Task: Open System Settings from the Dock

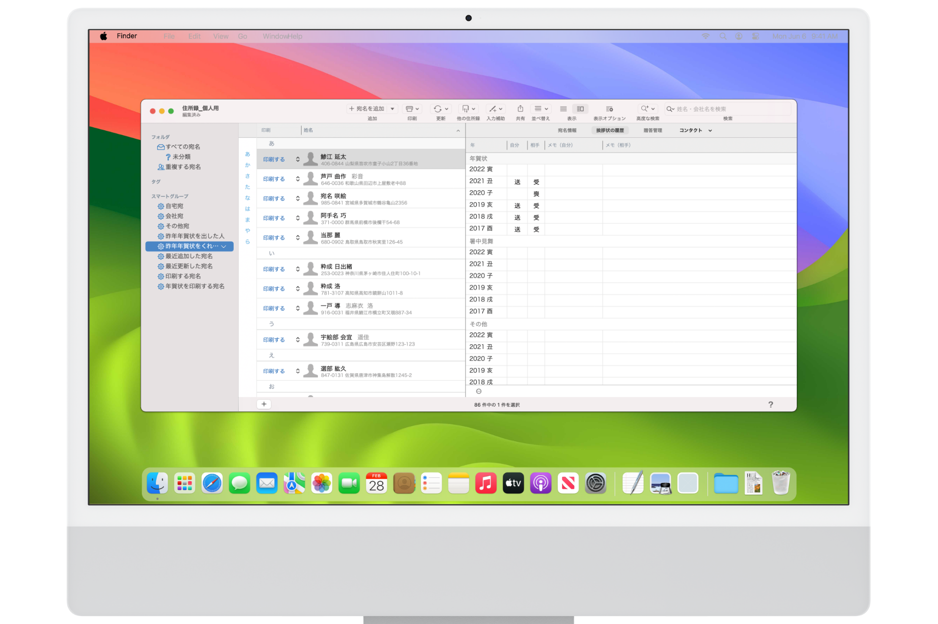Action: point(595,483)
